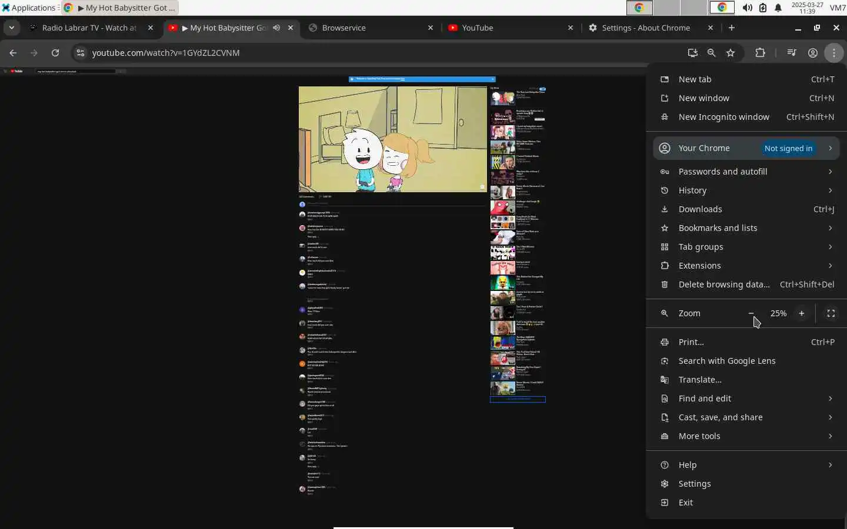The image size is (847, 529).
Task: View site information icon beside the URL
Action: [81, 53]
